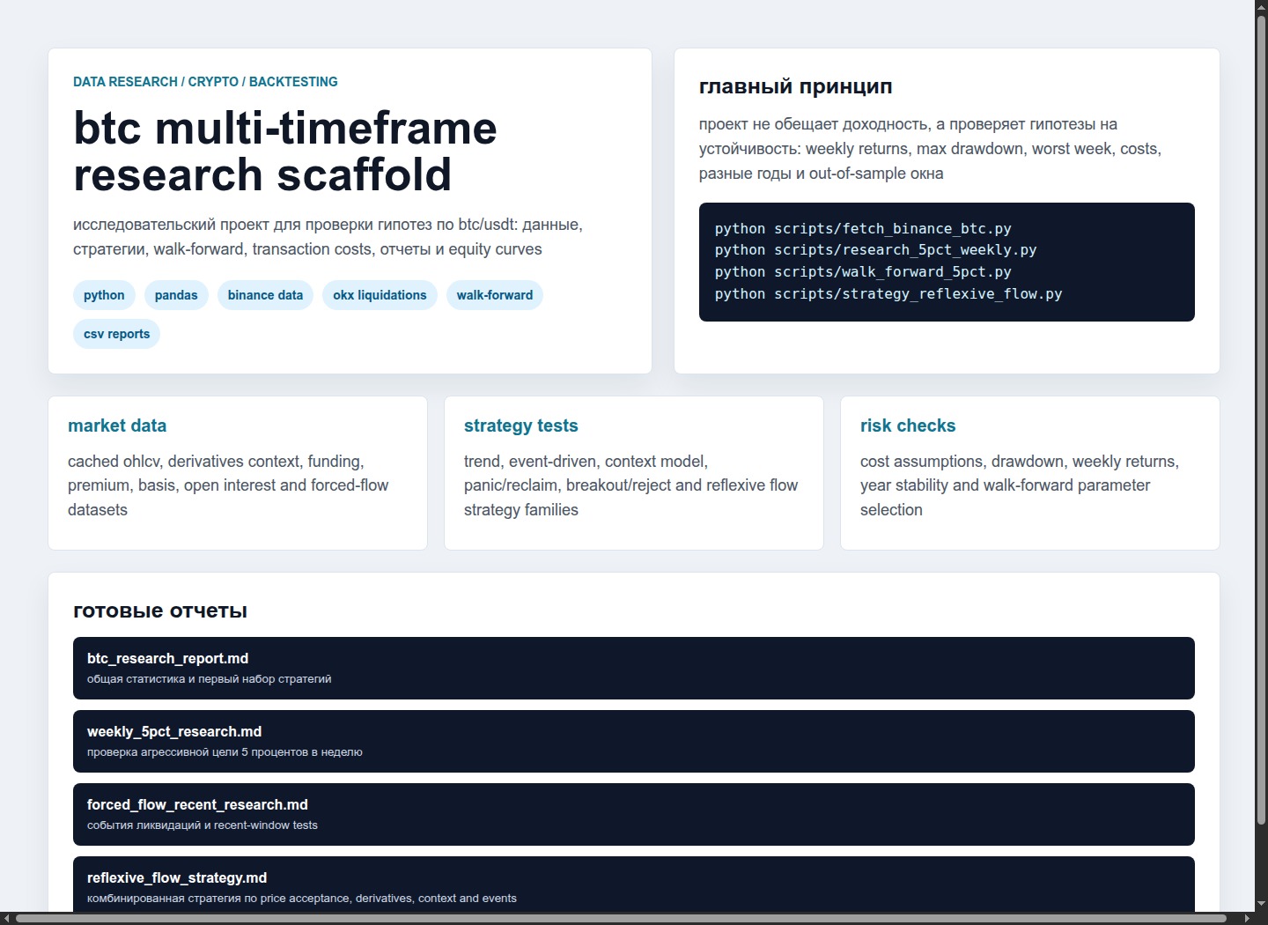This screenshot has width=1268, height=925.
Task: Click code line fetch_binance_btc.py
Action: pyautogui.click(x=863, y=228)
